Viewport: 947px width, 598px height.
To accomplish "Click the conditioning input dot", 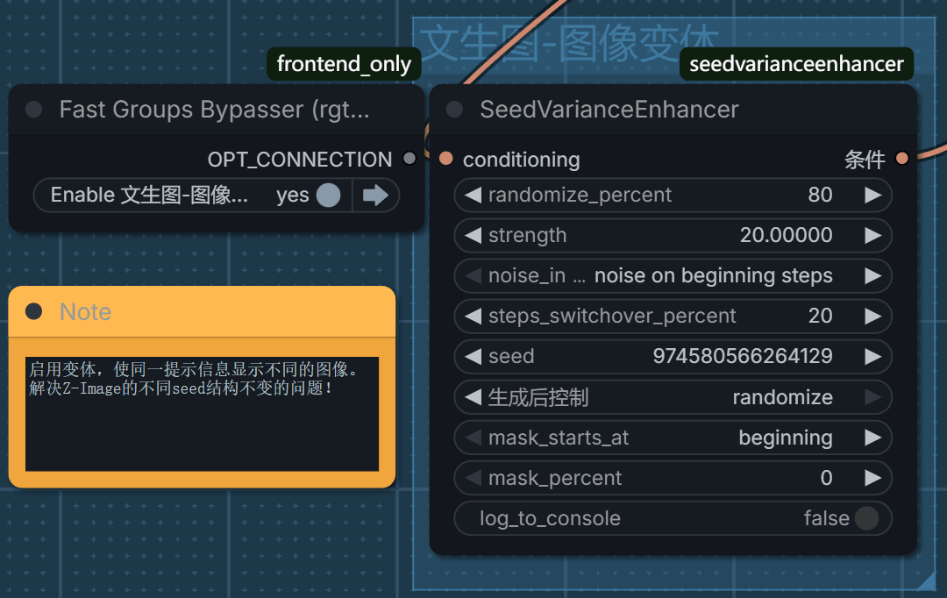I will [x=447, y=160].
